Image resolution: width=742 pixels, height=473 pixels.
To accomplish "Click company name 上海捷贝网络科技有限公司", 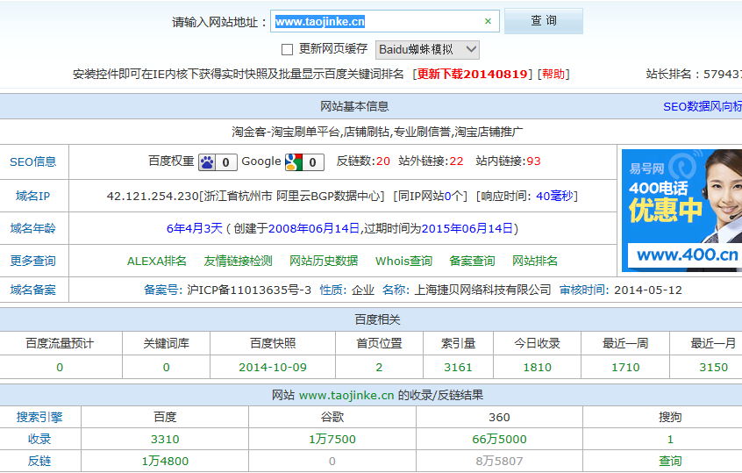I will (x=482, y=290).
